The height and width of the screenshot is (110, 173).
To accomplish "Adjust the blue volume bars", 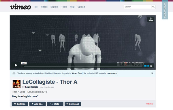I will (x=146, y=66).
